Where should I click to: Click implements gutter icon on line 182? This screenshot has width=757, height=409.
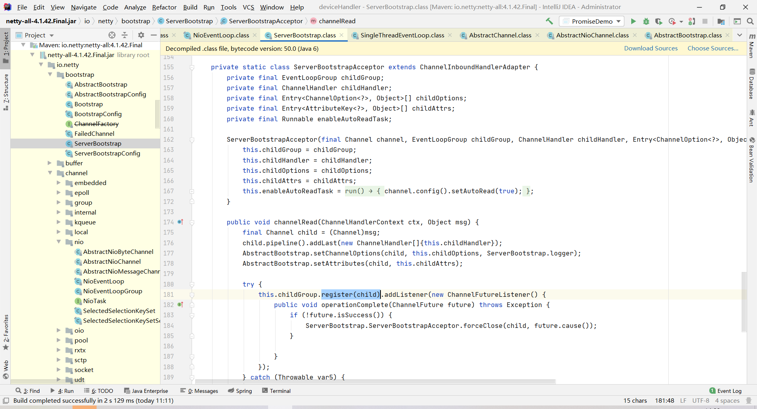(180, 305)
